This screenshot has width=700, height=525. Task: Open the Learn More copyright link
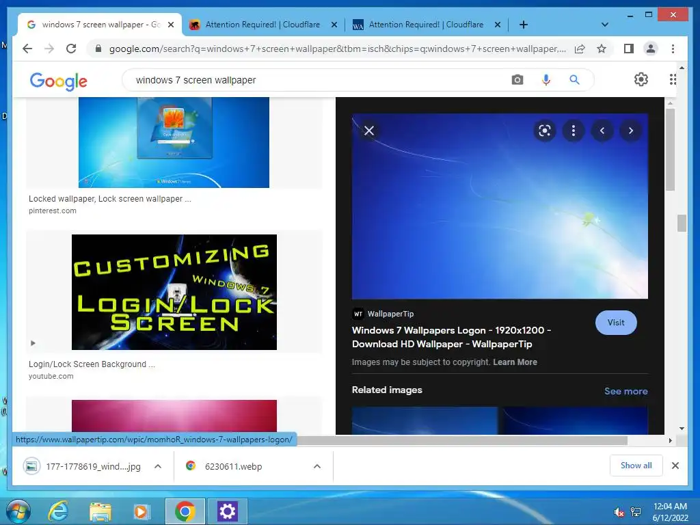pyautogui.click(x=515, y=362)
